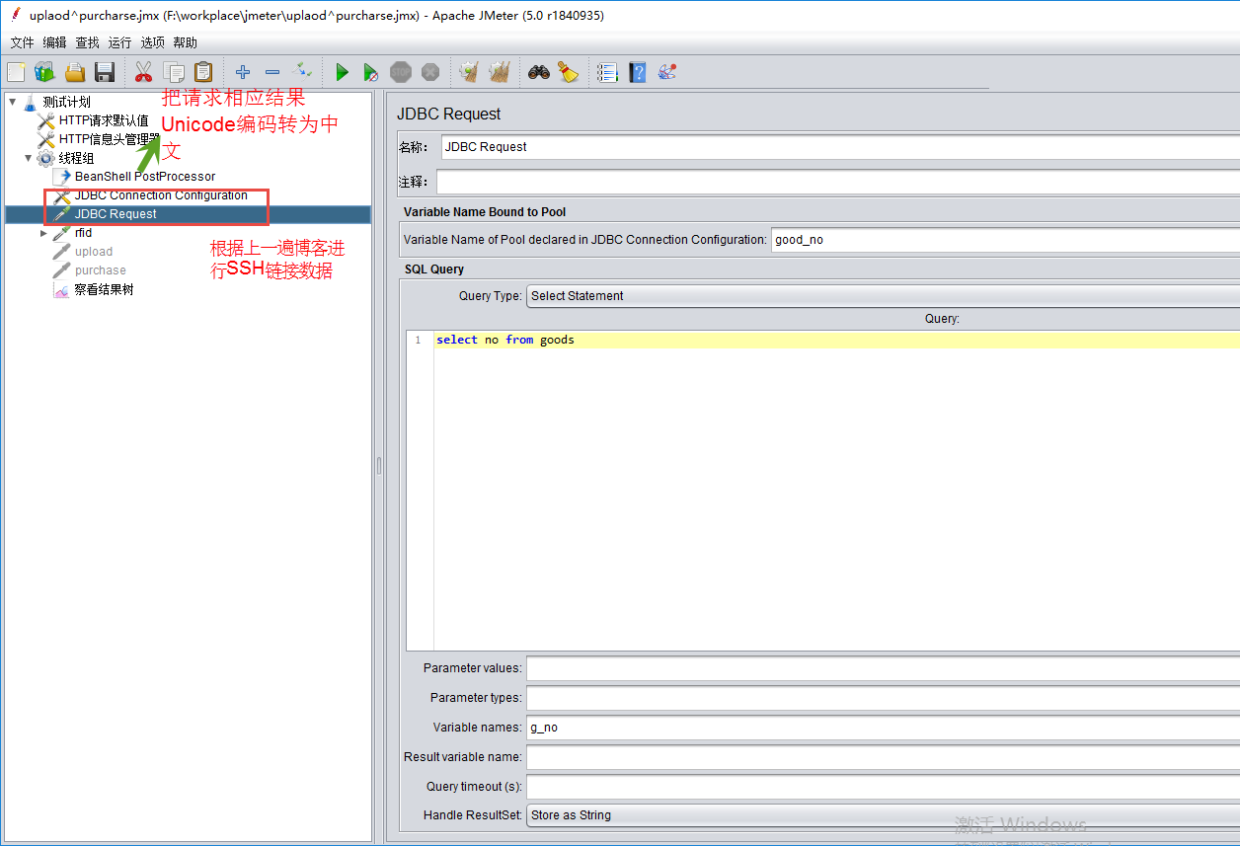Select the rfid sampler in the tree
The height and width of the screenshot is (846, 1240).
[83, 233]
